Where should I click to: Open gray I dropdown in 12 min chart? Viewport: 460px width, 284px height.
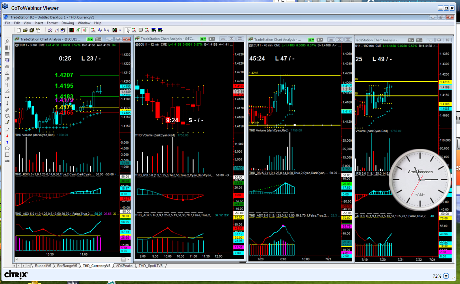[x=211, y=39]
